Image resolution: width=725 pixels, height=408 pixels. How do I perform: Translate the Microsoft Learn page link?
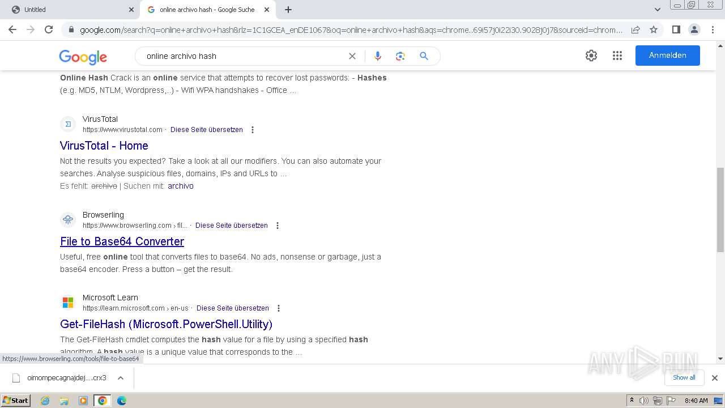233,308
